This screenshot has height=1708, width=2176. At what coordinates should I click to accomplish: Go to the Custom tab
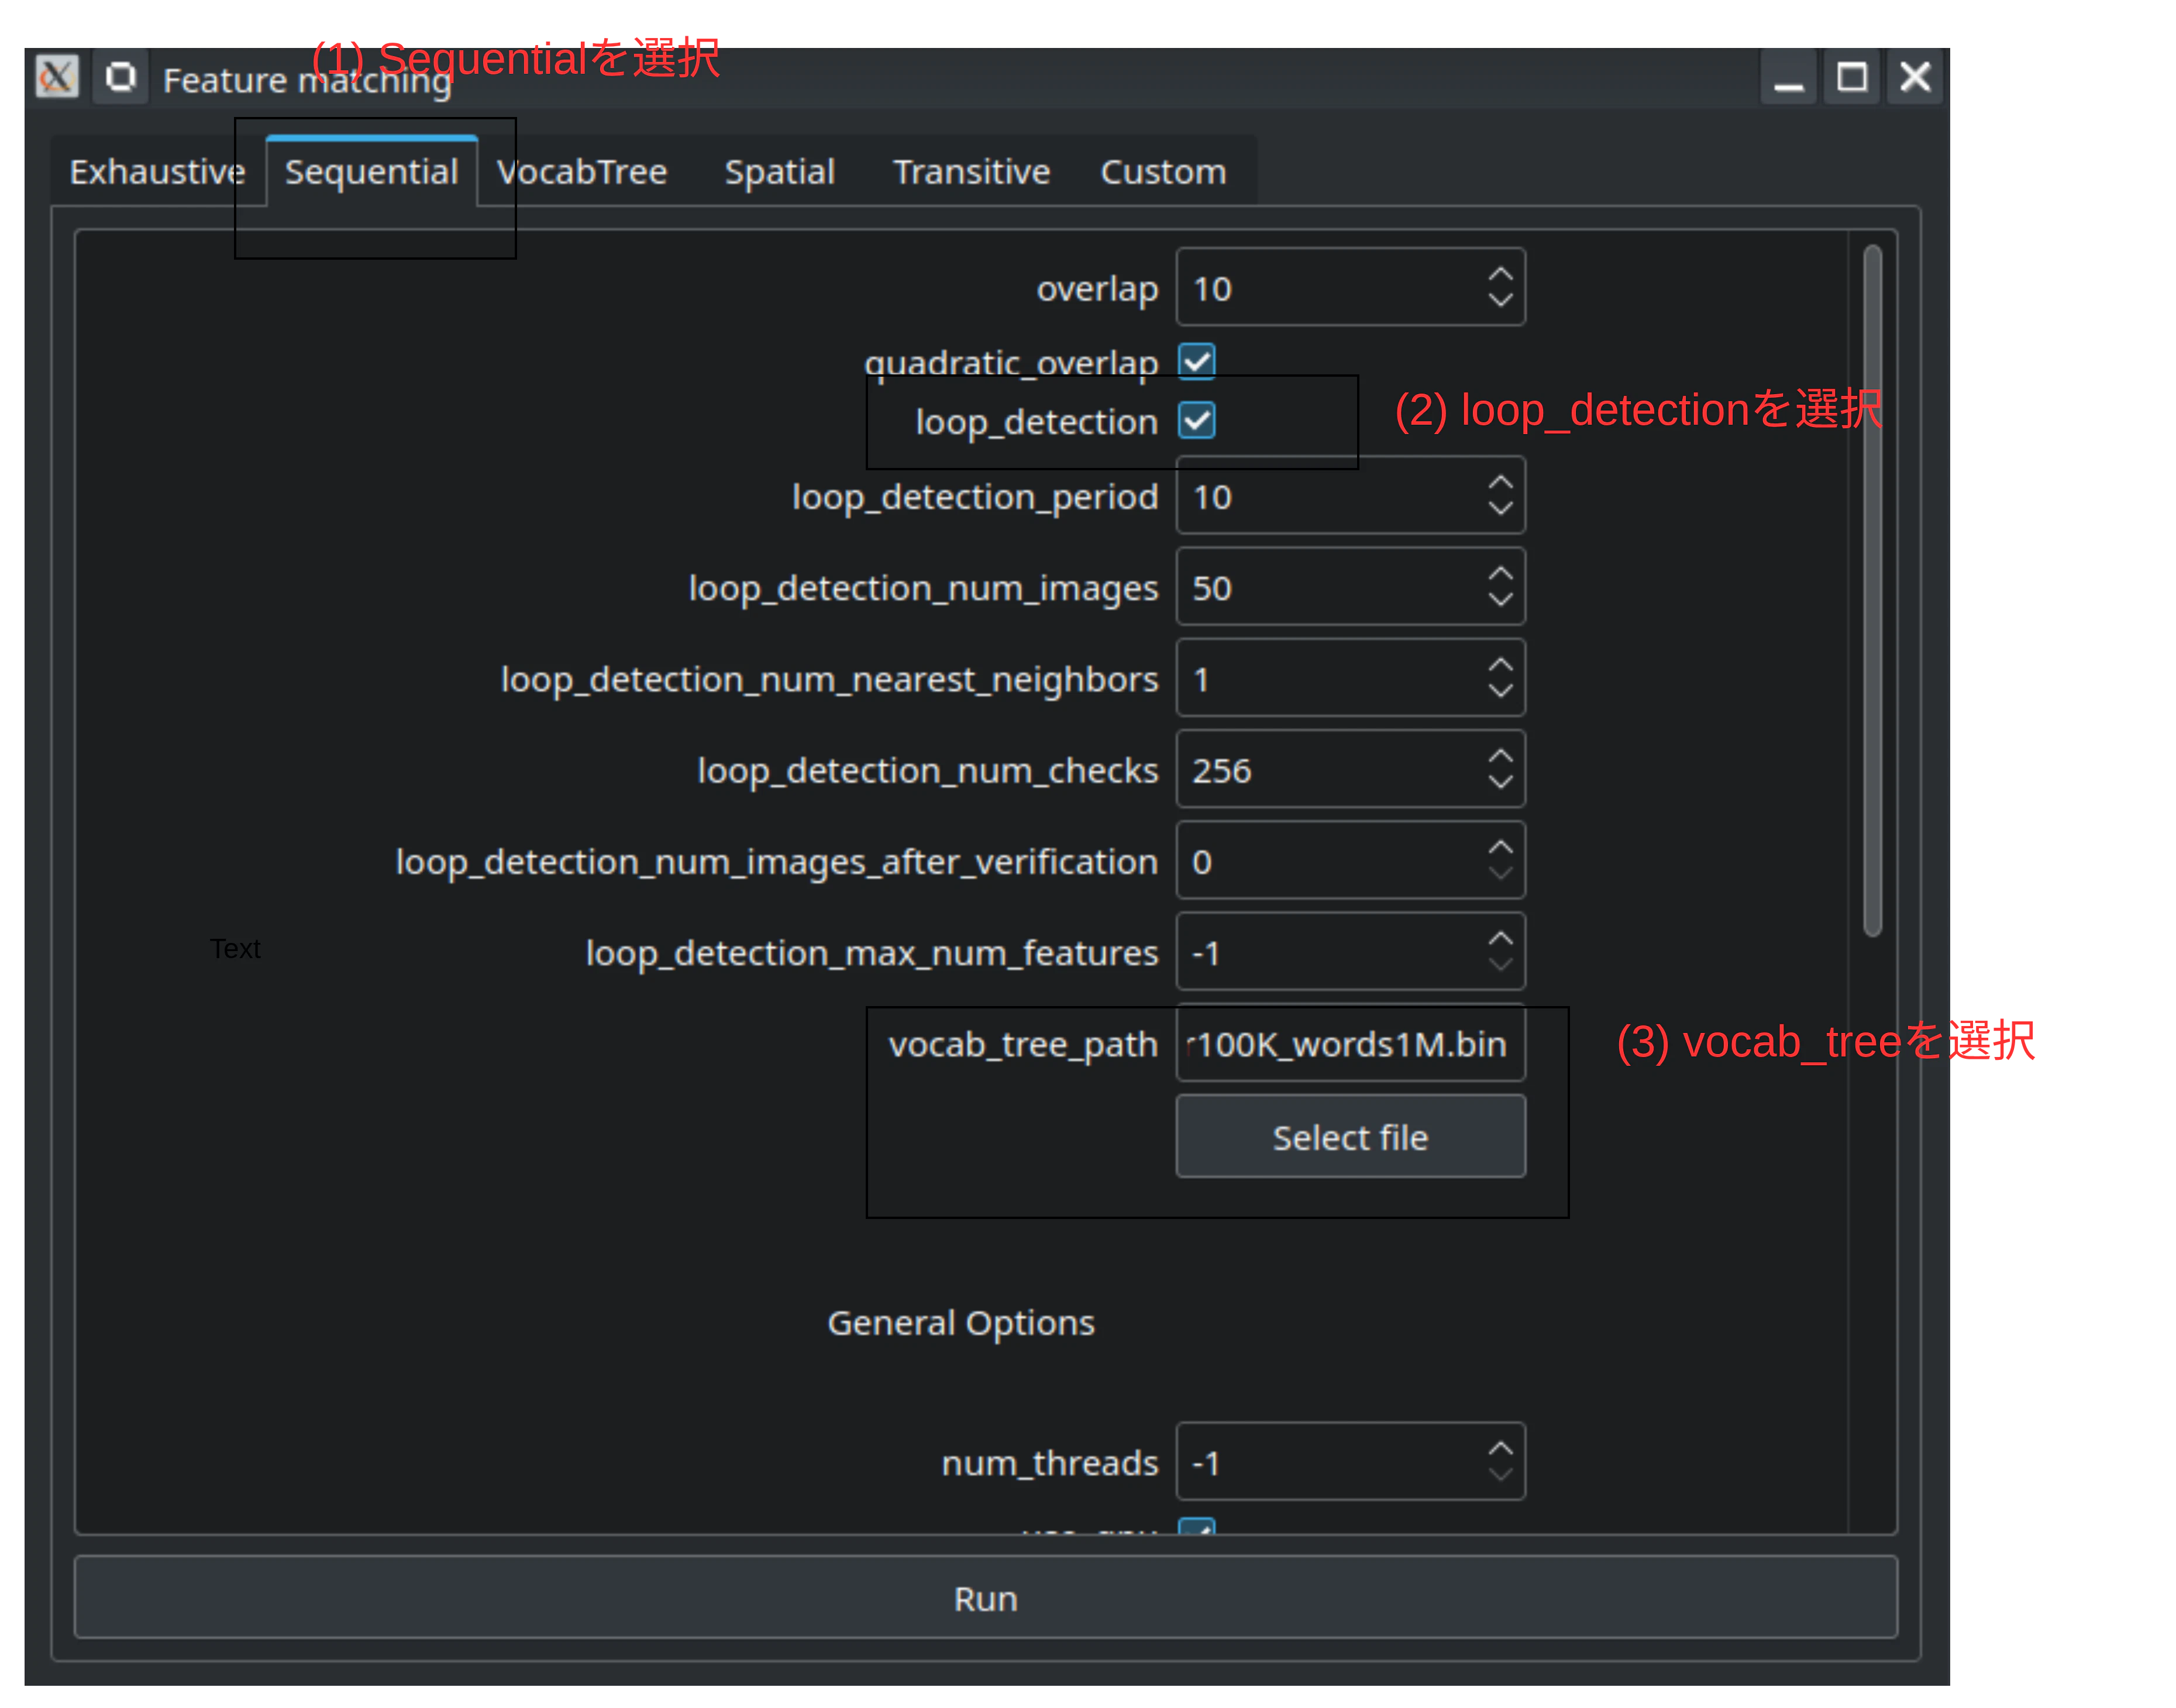[1163, 172]
